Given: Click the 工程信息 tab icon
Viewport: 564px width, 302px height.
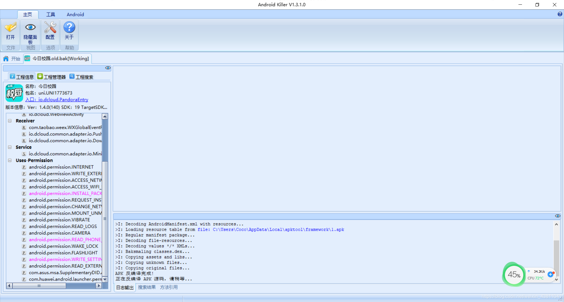Looking at the screenshot, I should [x=12, y=76].
